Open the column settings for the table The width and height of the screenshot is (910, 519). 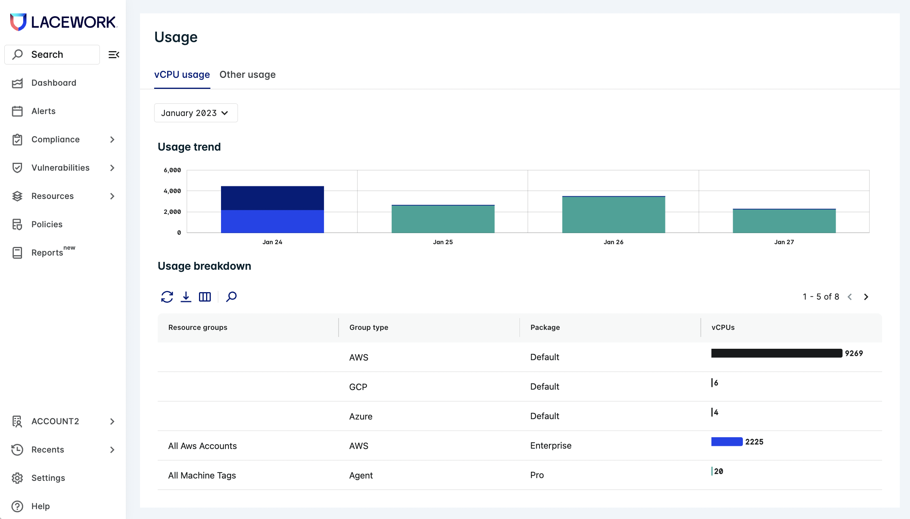[x=204, y=297]
